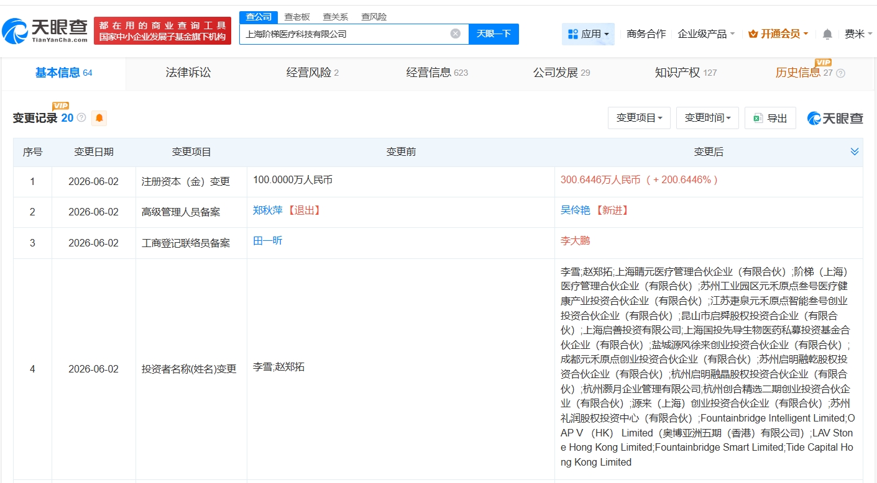The height and width of the screenshot is (483, 877).
Task: Click the 100.0000万人民币 value
Action: (x=293, y=179)
